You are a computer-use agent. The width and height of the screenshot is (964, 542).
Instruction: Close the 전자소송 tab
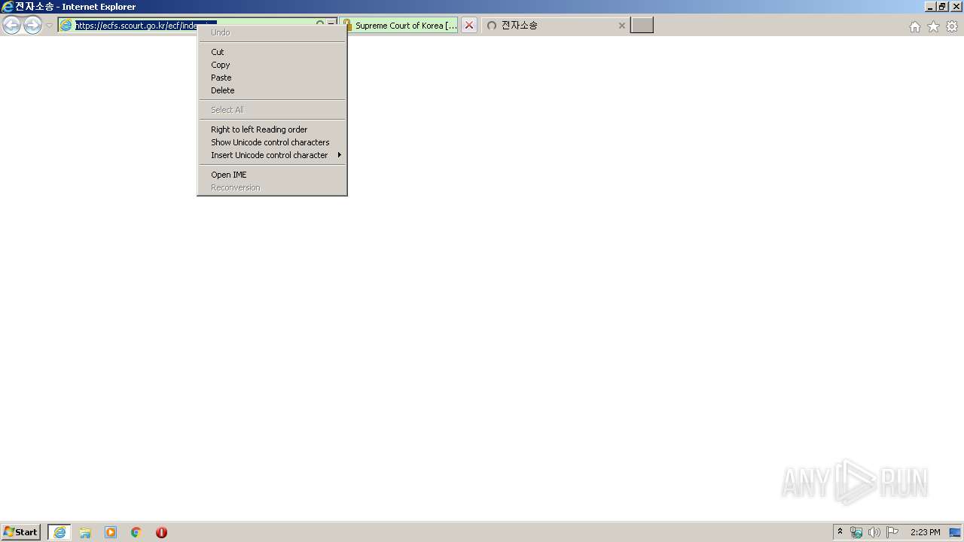coord(621,26)
